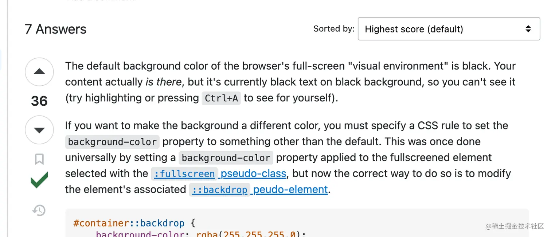
Task: Click background-color code after 'setting a'
Action: [226, 158]
